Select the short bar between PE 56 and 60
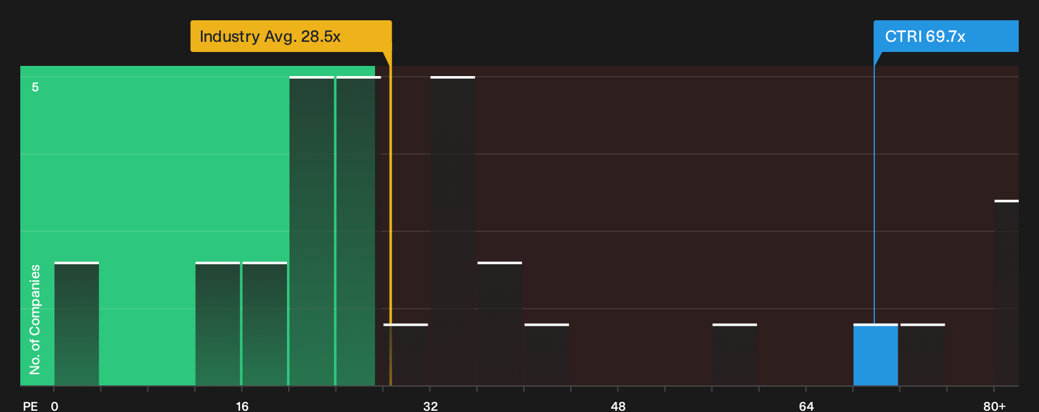This screenshot has height=412, width=1039. coord(735,355)
